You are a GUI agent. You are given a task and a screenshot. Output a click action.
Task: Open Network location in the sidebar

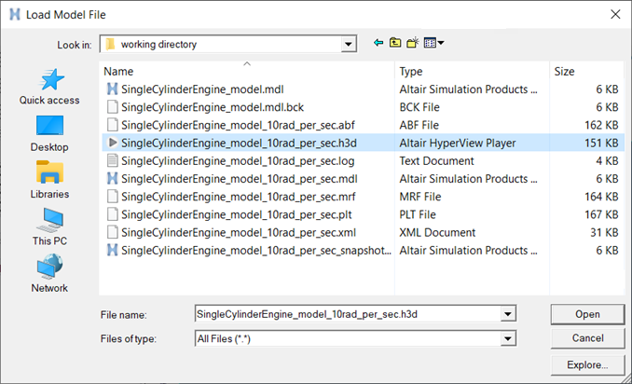(49, 274)
